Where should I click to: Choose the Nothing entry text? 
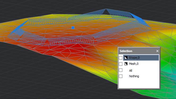coord(134,76)
